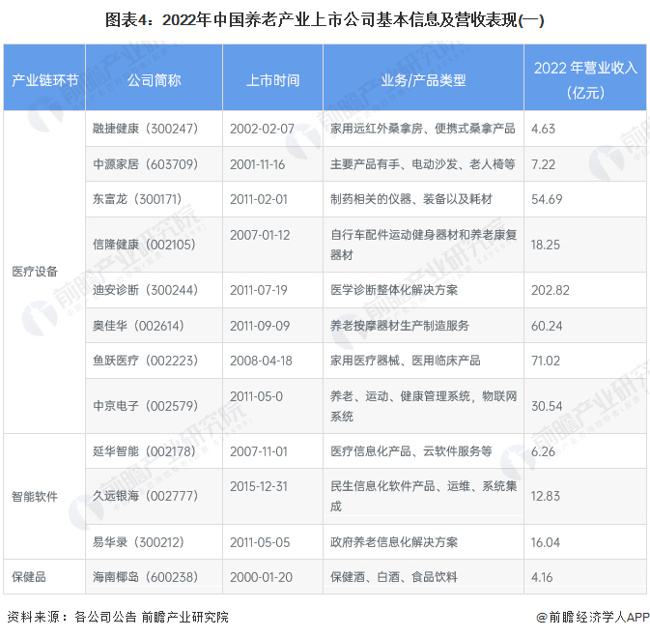
Task: Click the revenue value 18.25
Action: pyautogui.click(x=546, y=245)
